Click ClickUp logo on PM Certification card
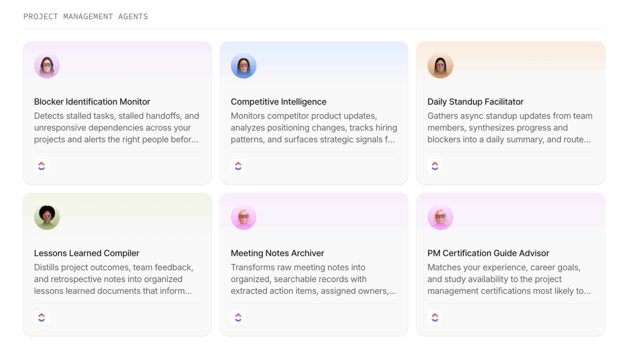This screenshot has height=344, width=620. point(435,317)
